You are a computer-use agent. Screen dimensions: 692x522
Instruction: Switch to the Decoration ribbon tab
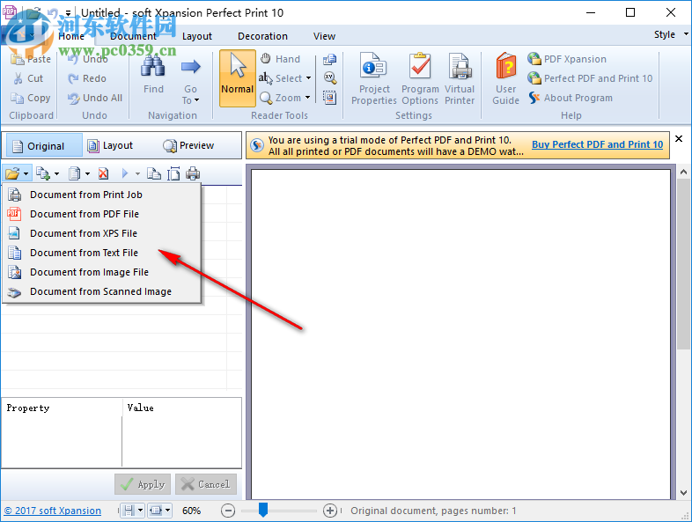tap(262, 36)
